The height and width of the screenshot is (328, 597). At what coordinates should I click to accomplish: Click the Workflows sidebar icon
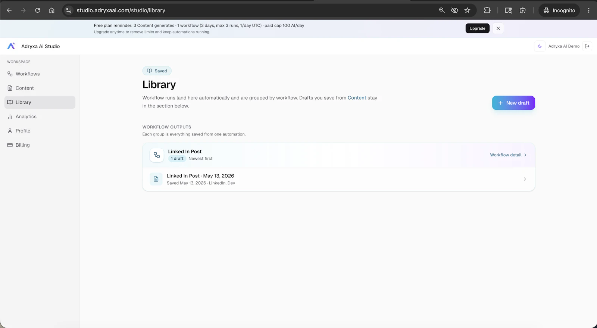pos(10,74)
